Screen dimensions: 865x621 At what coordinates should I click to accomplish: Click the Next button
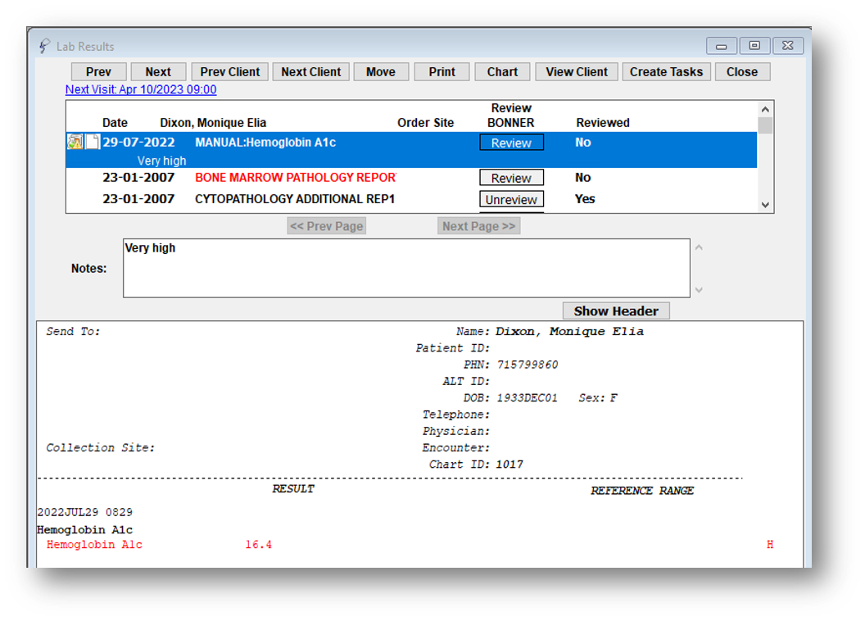(x=158, y=72)
